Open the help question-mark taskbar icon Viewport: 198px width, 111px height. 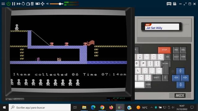pos(129,108)
